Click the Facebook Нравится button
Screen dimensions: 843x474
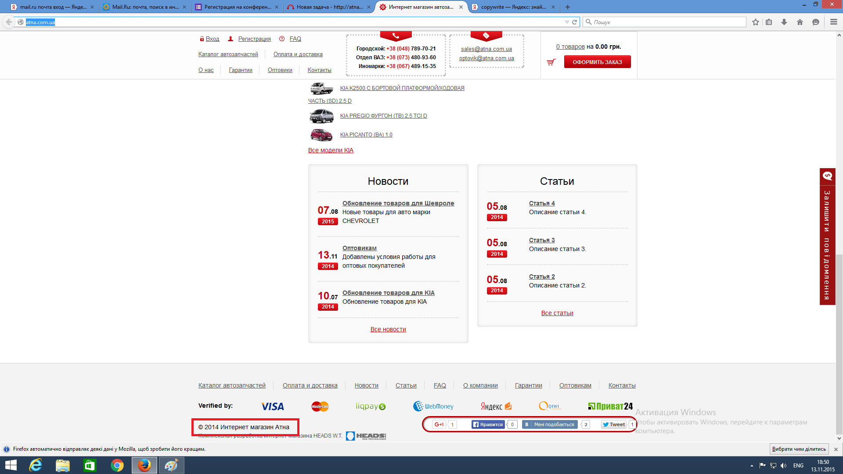tap(487, 424)
